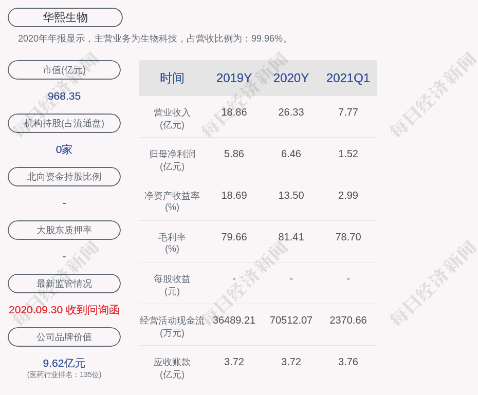Click revenue value 26.33
The image size is (478, 395).
291,112
